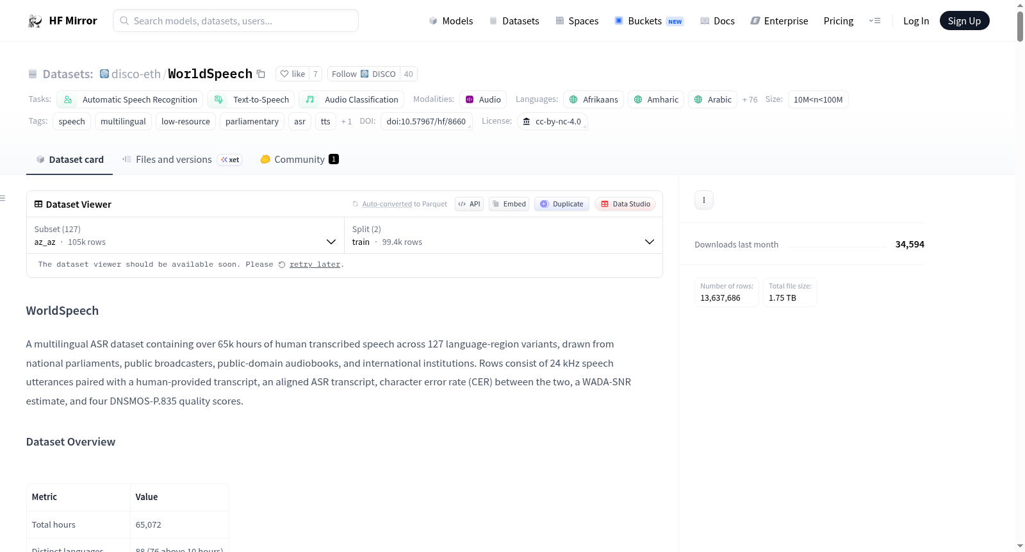Click the Sign Up button
The width and height of the screenshot is (1025, 552).
(x=964, y=21)
